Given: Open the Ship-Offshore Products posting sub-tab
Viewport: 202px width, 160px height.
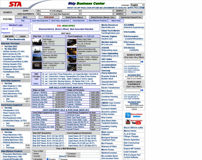Looking at the screenshot, I should [x=98, y=21].
